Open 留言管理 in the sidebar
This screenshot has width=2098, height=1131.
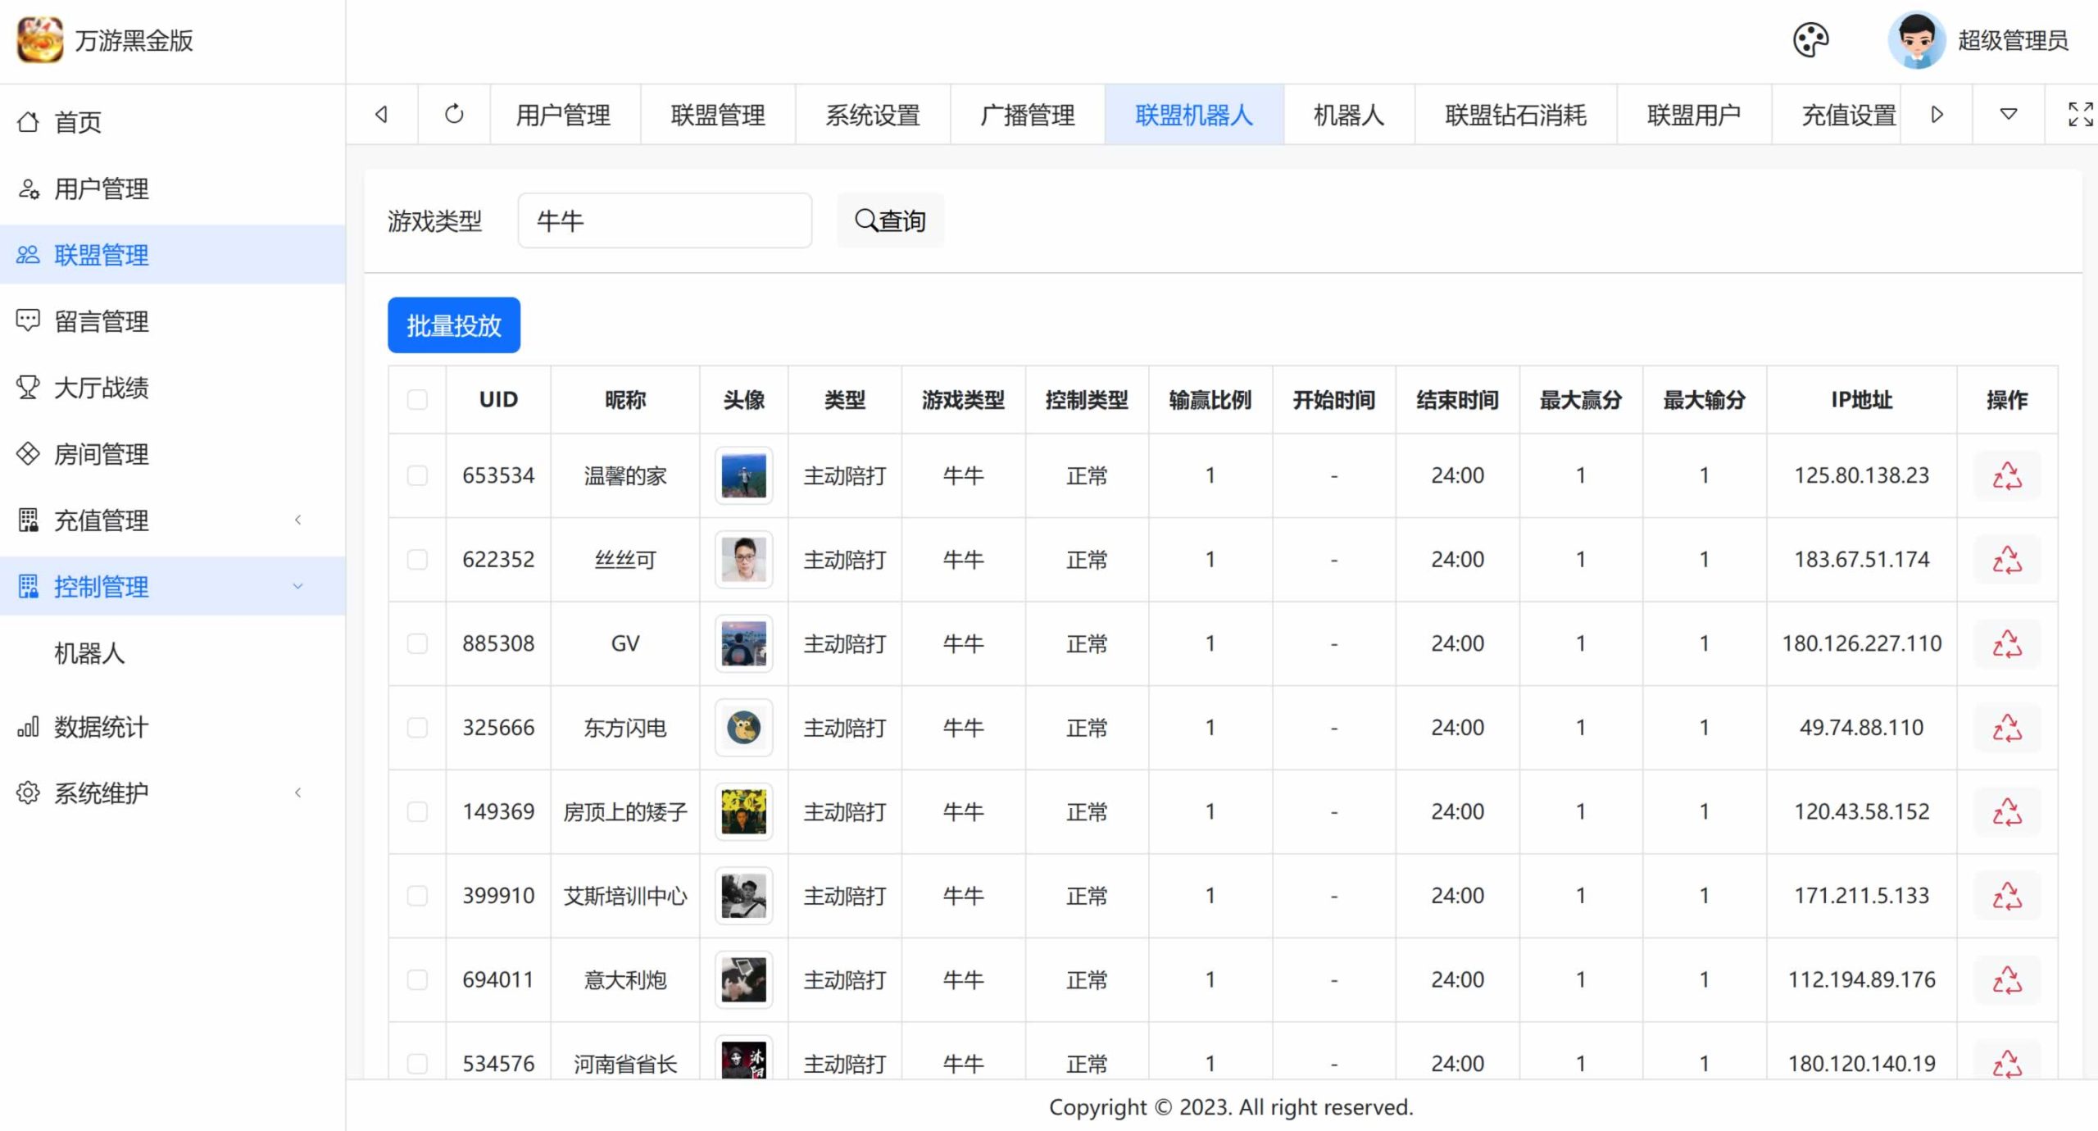172,321
